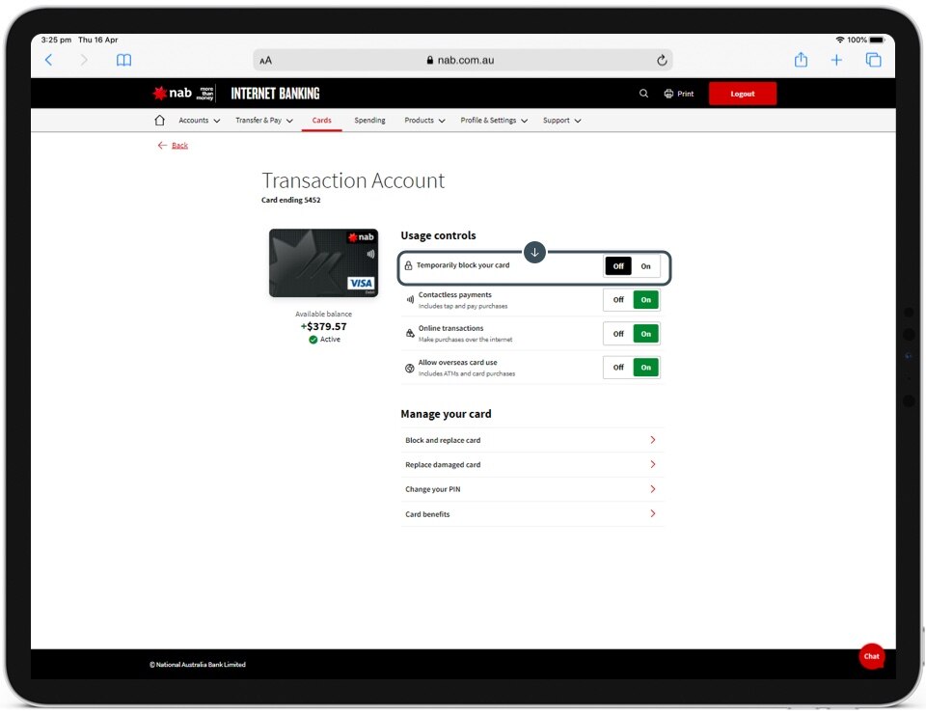Disable online transactions with Off
Screen dimensions: 926x714
(618, 334)
